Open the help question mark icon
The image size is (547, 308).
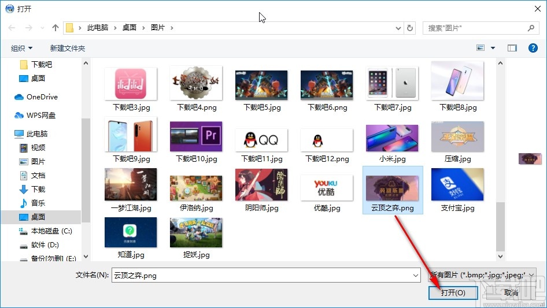click(533, 48)
